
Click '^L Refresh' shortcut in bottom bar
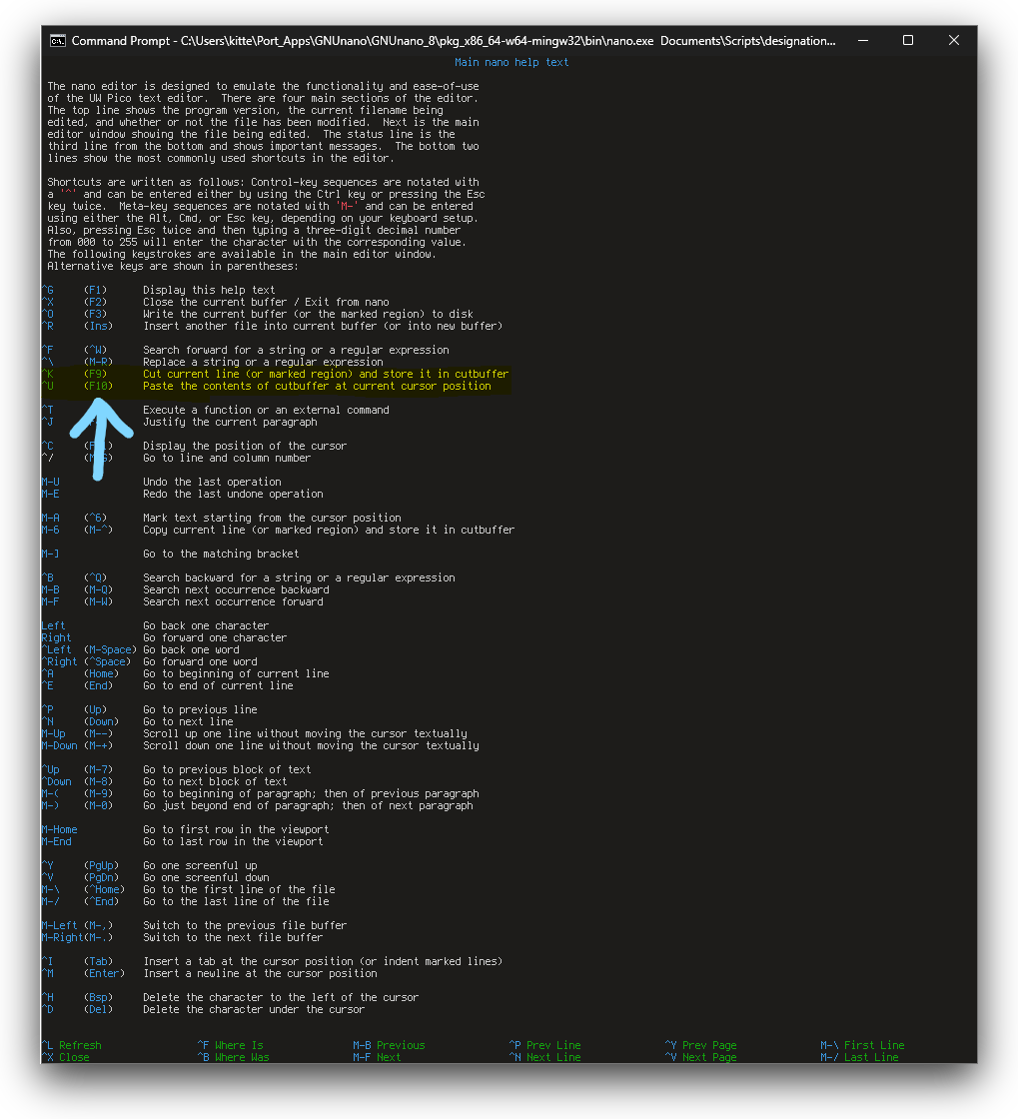point(71,1045)
